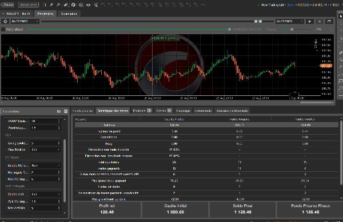Open the Fonds propres tab
The height and width of the screenshot is (222, 343).
click(83, 111)
